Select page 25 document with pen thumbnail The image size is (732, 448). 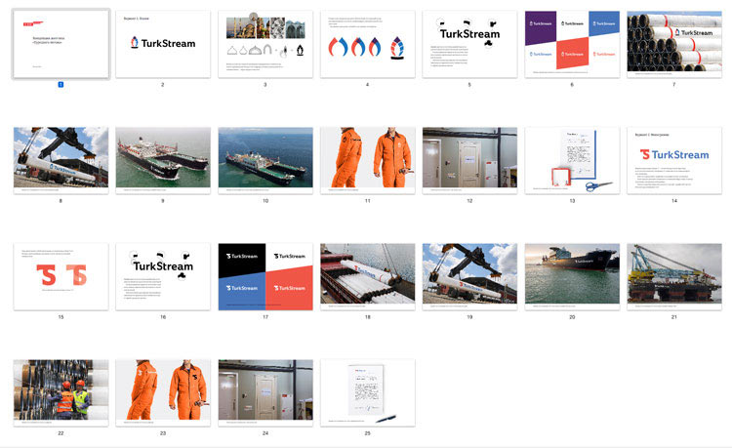click(367, 392)
